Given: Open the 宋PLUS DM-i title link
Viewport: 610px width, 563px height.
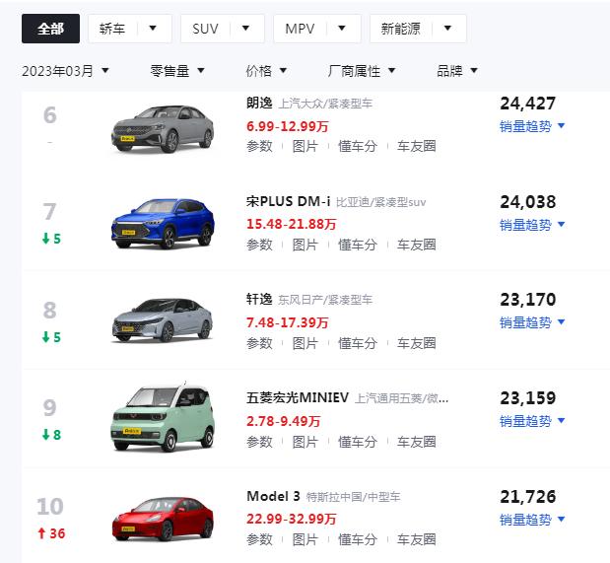Looking at the screenshot, I should [289, 201].
